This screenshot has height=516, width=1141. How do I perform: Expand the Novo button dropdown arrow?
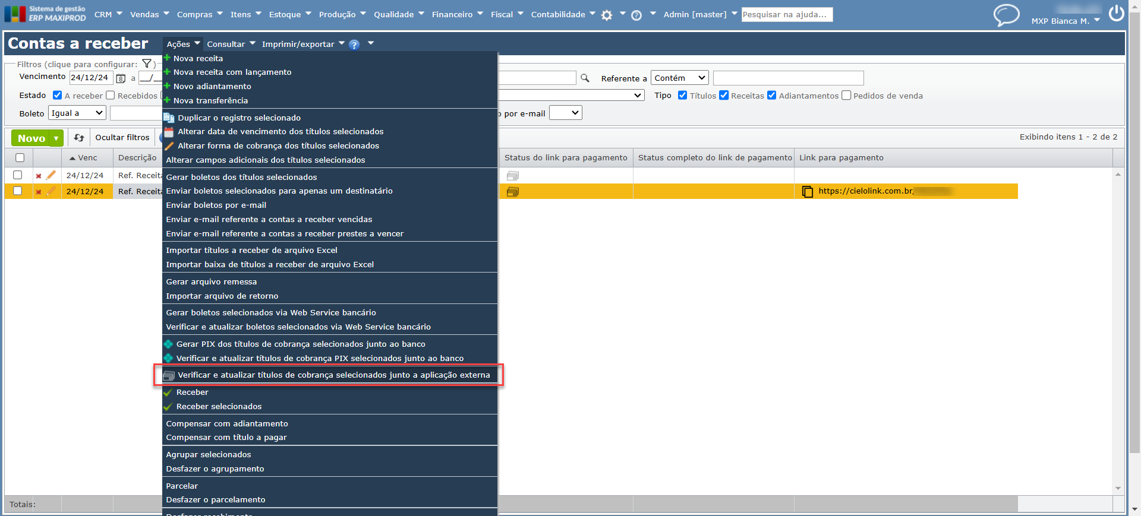coord(56,138)
